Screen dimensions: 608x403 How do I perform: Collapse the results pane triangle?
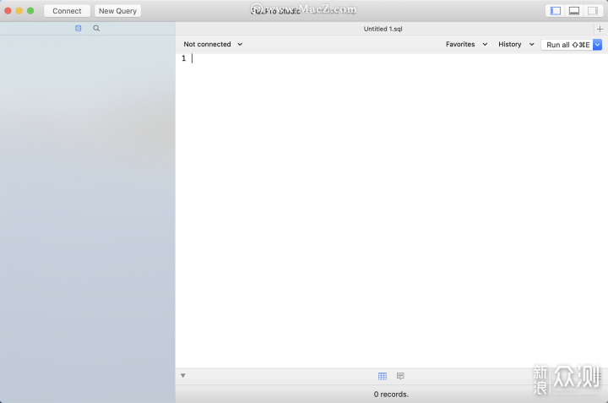(x=183, y=375)
